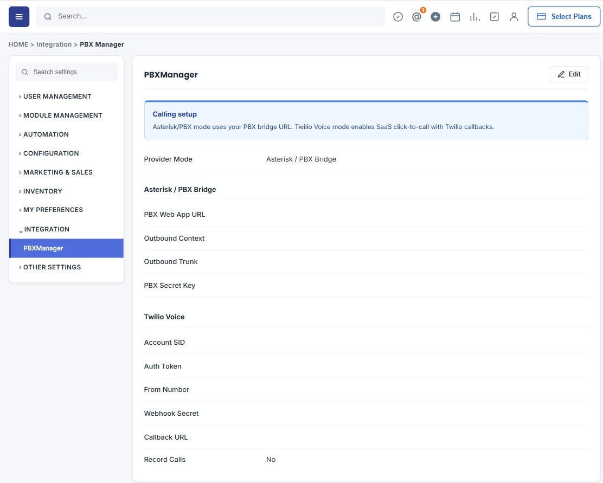
Task: Collapse the INTEGRATION section
Action: [47, 229]
